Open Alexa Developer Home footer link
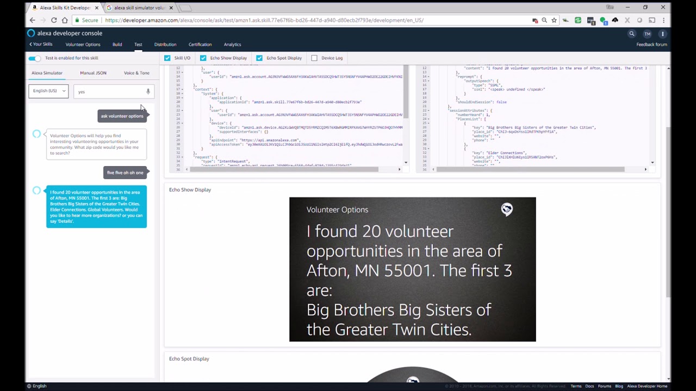 click(x=647, y=386)
